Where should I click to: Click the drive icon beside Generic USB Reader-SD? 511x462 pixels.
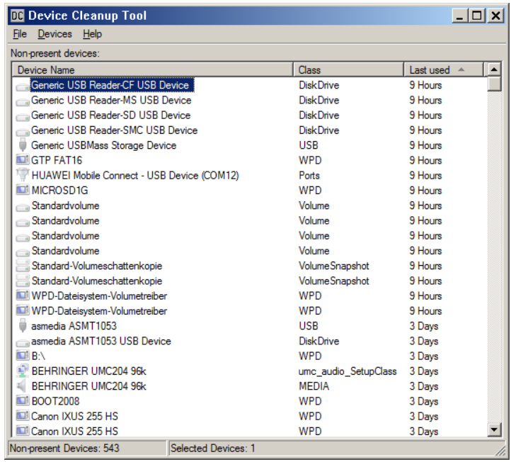23,116
